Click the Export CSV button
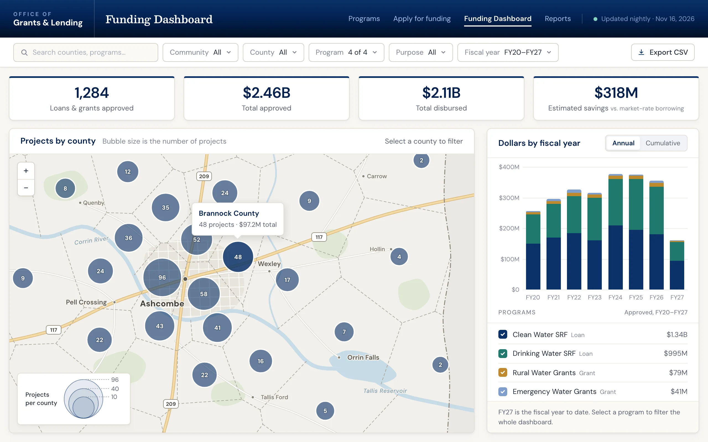Screen dimensions: 708x442 pos(663,52)
